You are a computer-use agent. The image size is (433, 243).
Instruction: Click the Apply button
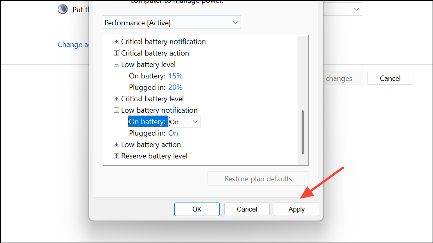tap(296, 210)
